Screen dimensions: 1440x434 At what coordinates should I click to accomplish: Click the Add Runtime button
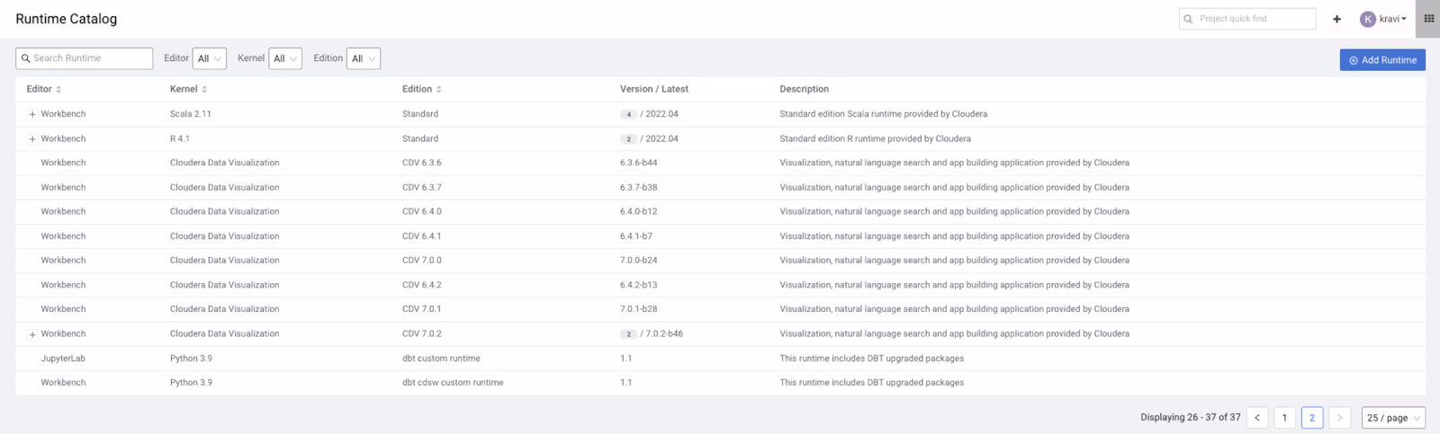tap(1382, 60)
